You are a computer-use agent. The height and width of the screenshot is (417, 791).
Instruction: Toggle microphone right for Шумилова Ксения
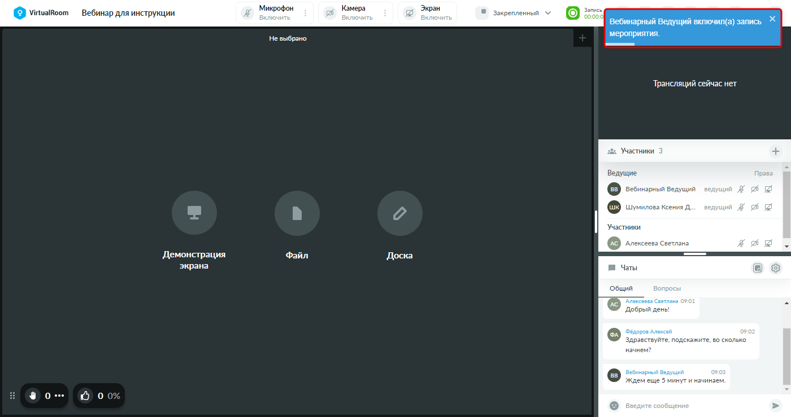(741, 207)
